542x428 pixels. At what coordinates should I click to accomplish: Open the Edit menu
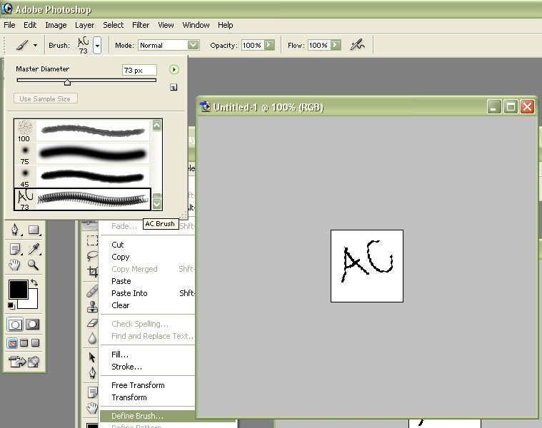pos(30,25)
